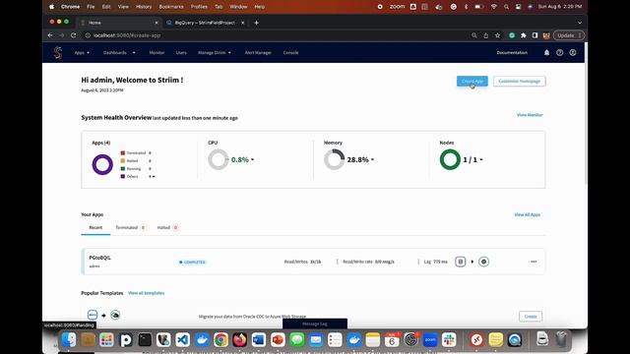The image size is (630, 354).
Task: Open the Chrome extensions puzzle icon
Action: coord(523,35)
